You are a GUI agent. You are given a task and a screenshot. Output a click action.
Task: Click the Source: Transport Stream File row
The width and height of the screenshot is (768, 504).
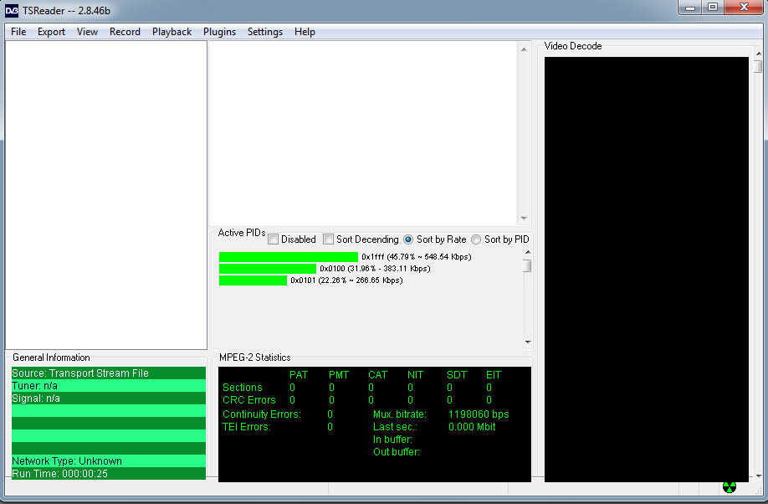pos(108,373)
